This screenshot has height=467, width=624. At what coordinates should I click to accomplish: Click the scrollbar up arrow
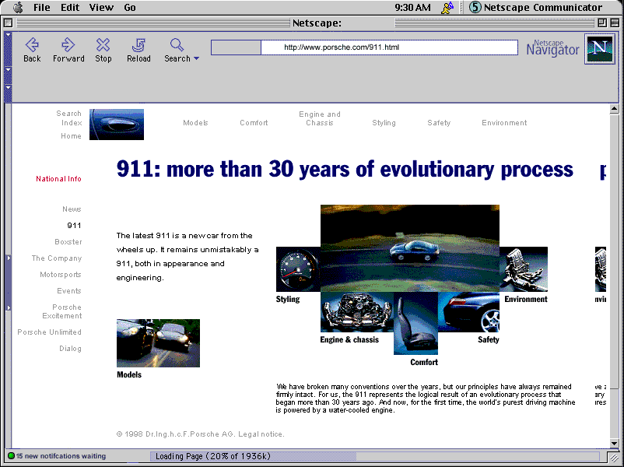(x=614, y=109)
